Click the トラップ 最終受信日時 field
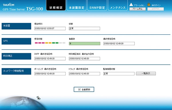The image size is (172, 110). [84, 74]
